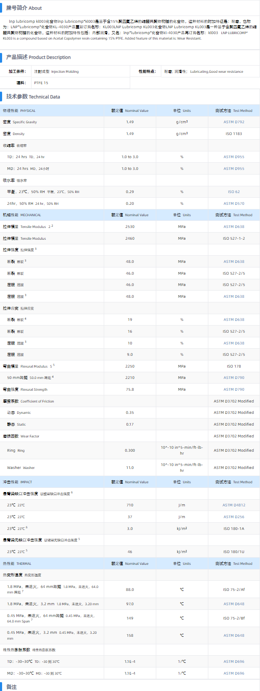Open ASTM D4812 impact test link
The height and width of the screenshot is (691, 260).
(x=234, y=505)
